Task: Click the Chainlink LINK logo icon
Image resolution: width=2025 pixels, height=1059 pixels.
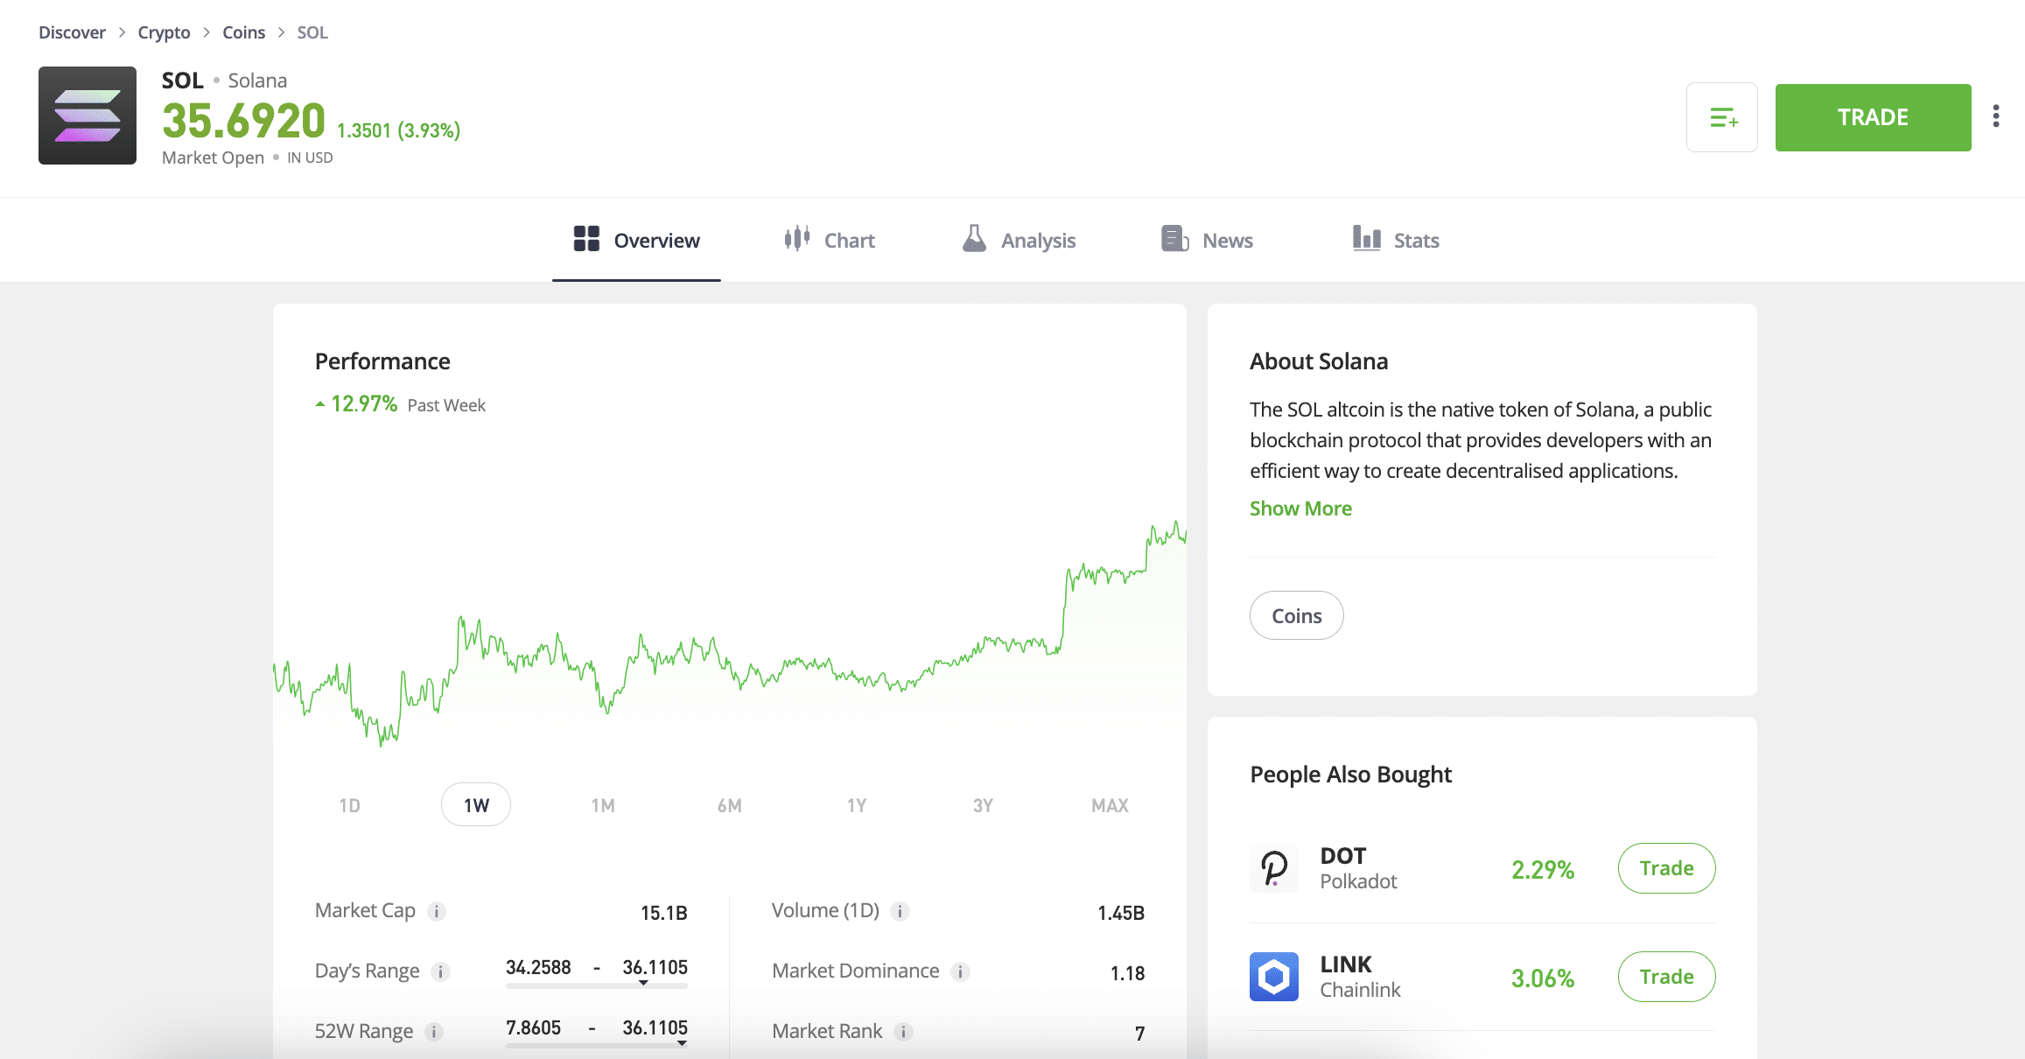Action: tap(1274, 977)
